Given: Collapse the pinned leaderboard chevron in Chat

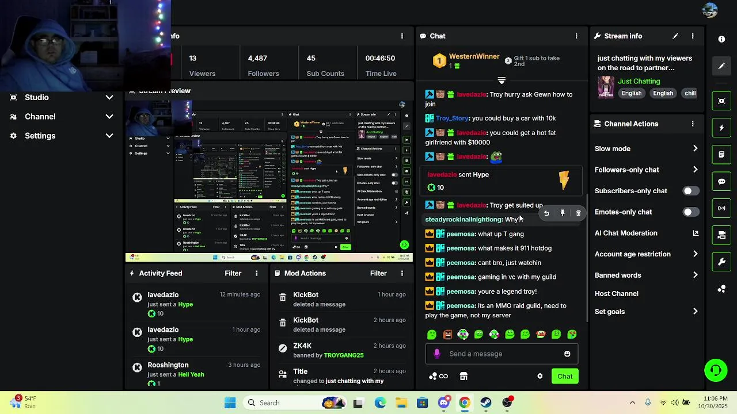Looking at the screenshot, I should pyautogui.click(x=502, y=80).
